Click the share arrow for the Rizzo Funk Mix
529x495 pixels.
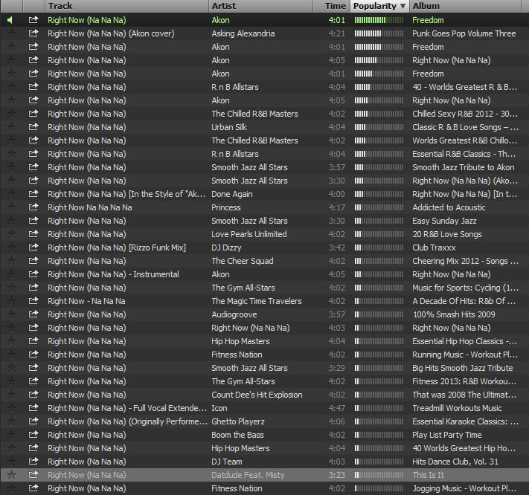[x=33, y=247]
